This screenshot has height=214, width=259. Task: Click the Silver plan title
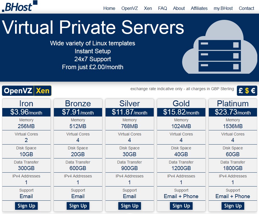[130, 103]
